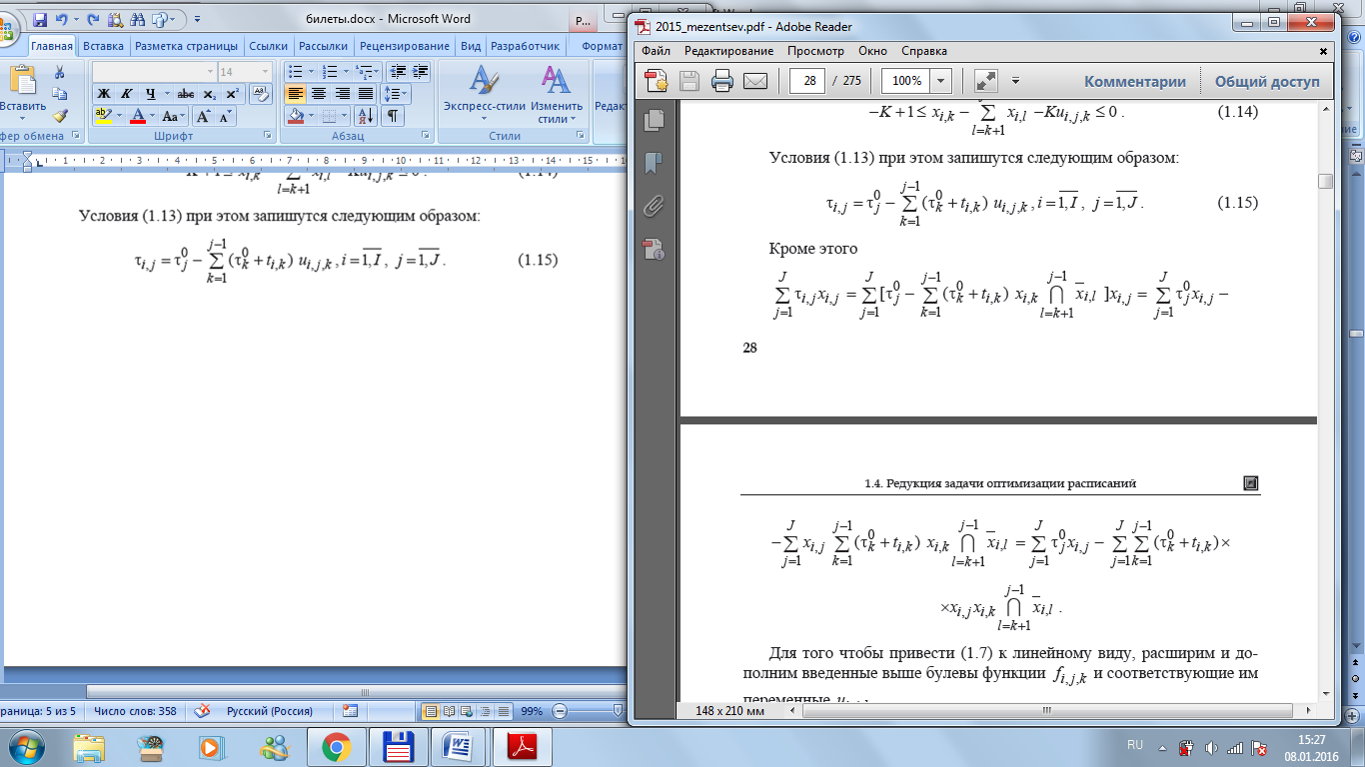Select the Format Painter brush

pos(59,115)
